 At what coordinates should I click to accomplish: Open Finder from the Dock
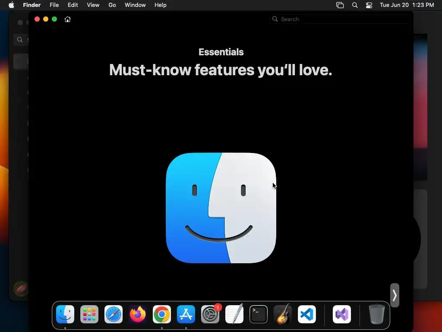tap(65, 314)
